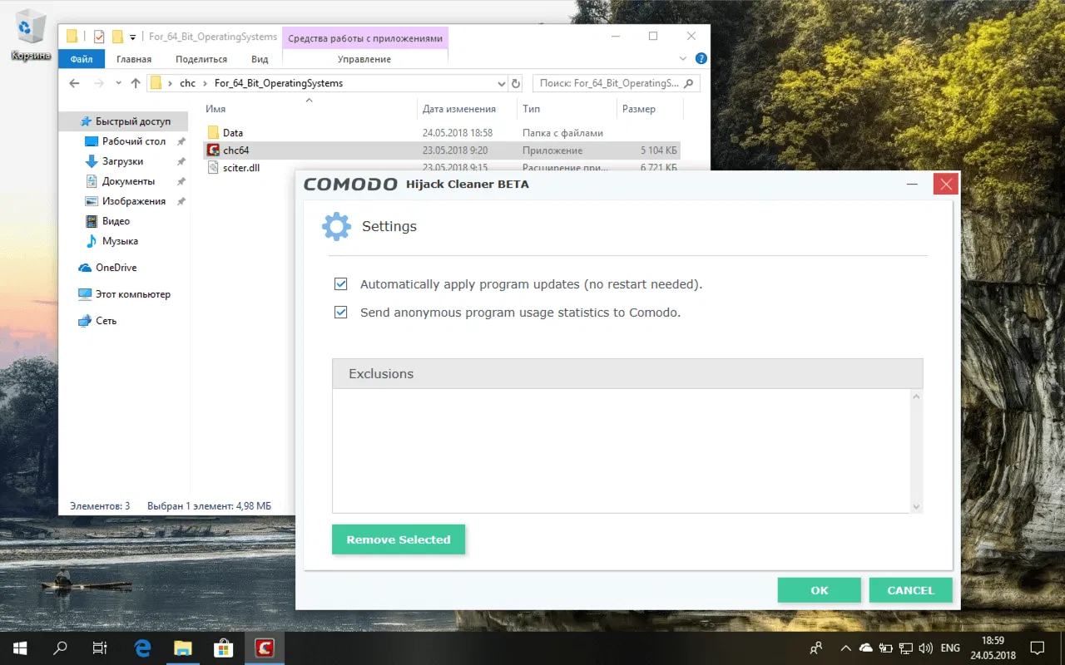Open Документы in navigation pane
The height and width of the screenshot is (665, 1065).
[x=128, y=181]
